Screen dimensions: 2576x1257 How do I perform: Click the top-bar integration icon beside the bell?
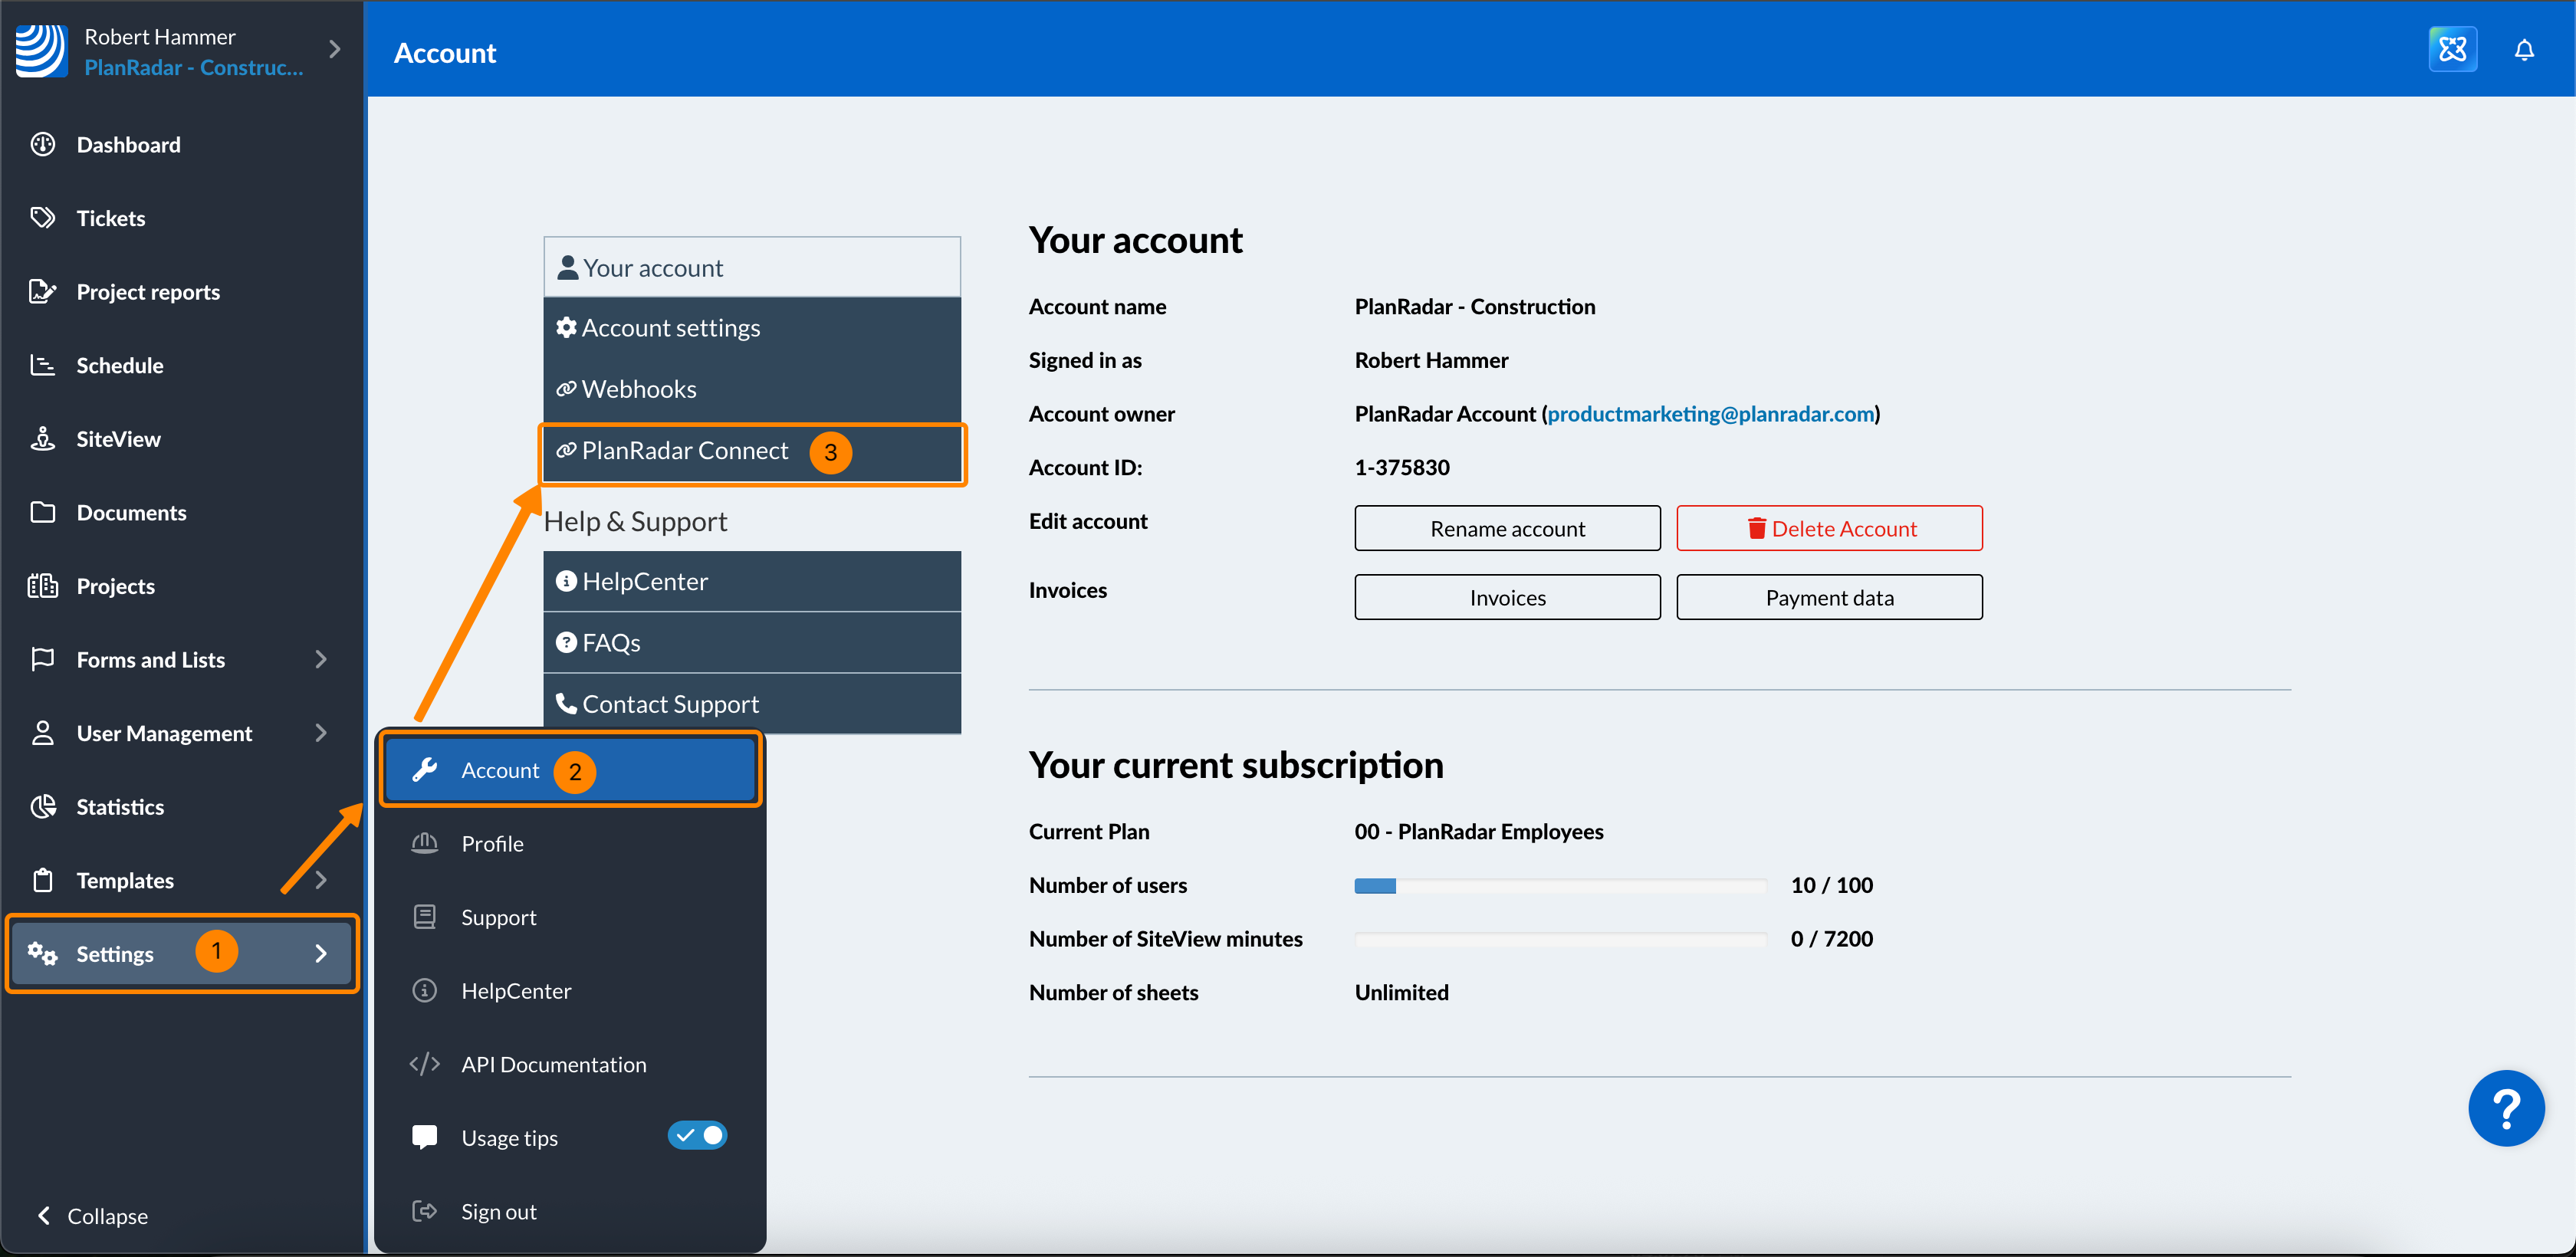[2452, 50]
